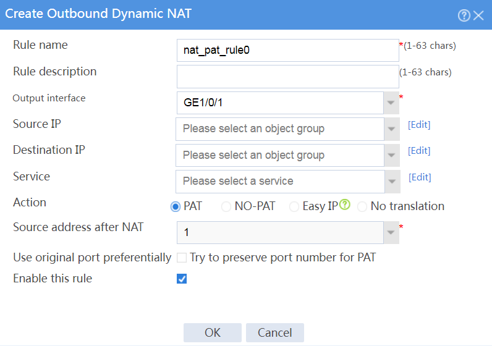Open Source address after NAT dropdown
492x346 pixels.
[391, 232]
